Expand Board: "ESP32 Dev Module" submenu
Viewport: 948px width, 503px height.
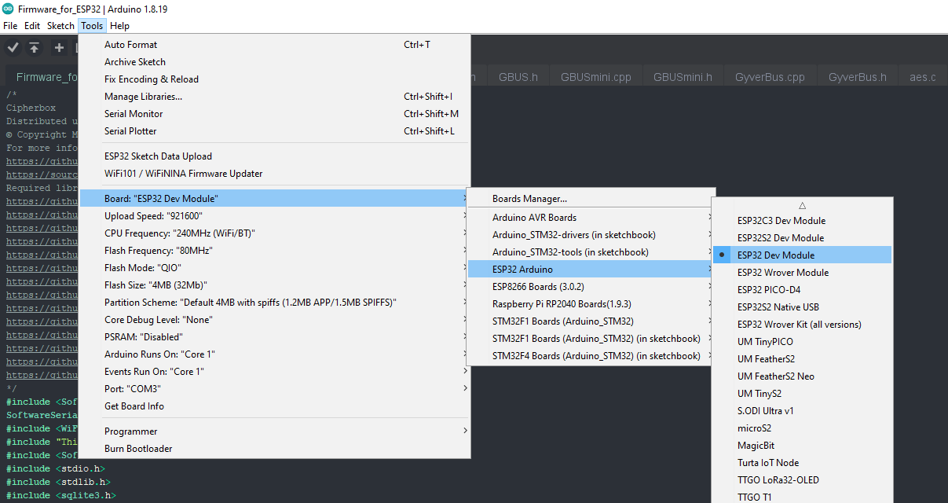point(275,199)
